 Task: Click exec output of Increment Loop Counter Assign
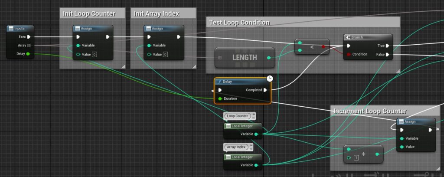[431, 130]
